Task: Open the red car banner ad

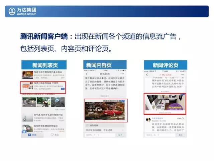Action: pos(105,111)
